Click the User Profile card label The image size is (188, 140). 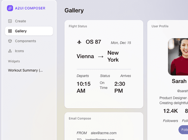[160, 26]
